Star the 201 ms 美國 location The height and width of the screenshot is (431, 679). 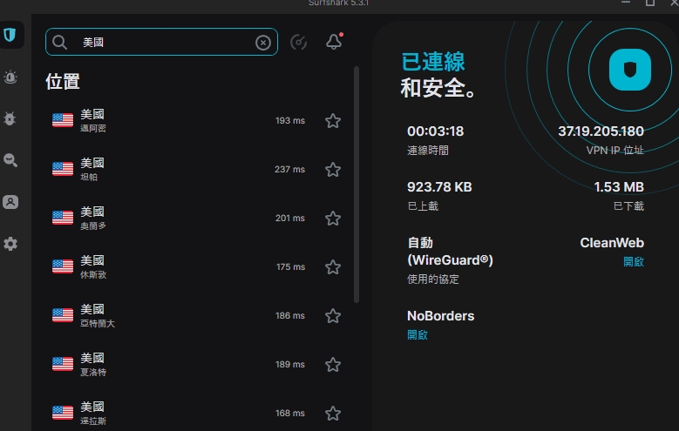(x=333, y=219)
